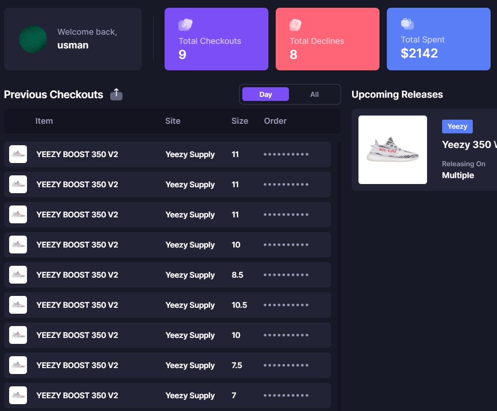Click the export icon beside Previous Checkouts

coord(116,95)
